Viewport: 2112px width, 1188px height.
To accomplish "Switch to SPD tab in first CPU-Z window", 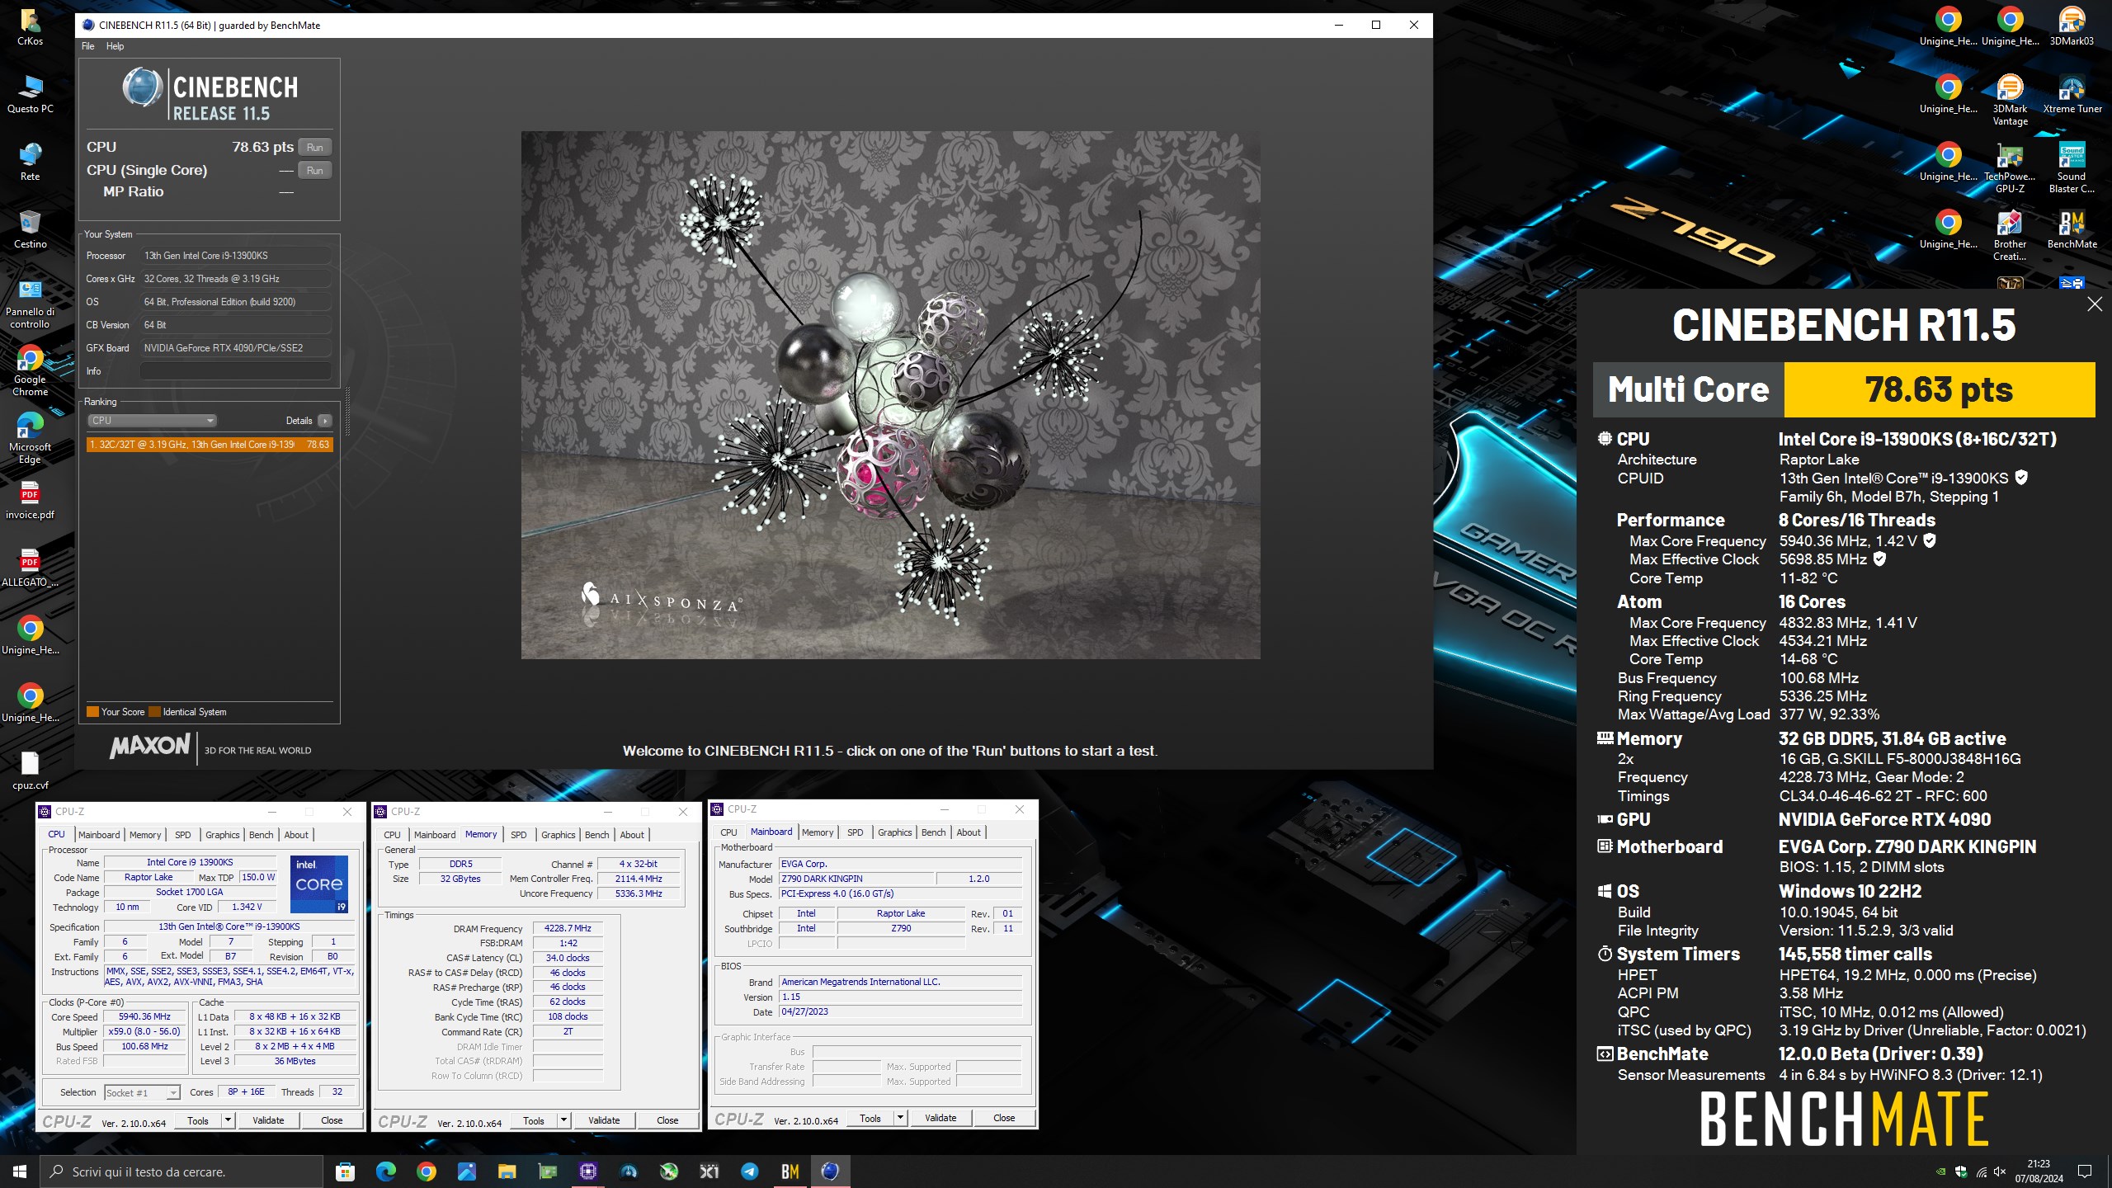I will pos(183,835).
